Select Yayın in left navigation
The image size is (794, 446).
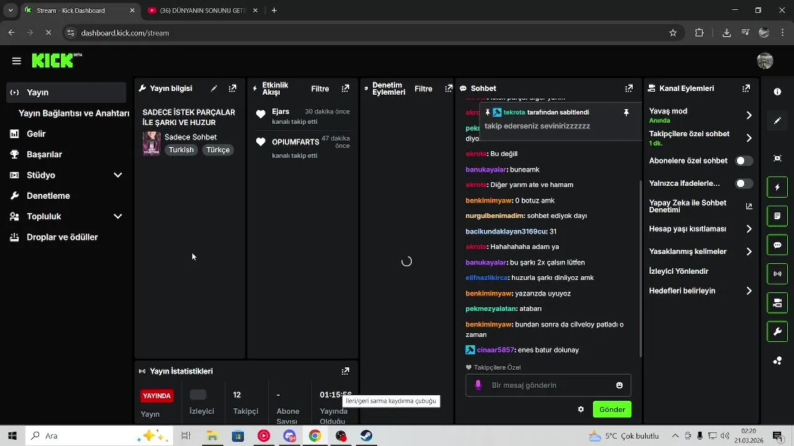(x=66, y=92)
